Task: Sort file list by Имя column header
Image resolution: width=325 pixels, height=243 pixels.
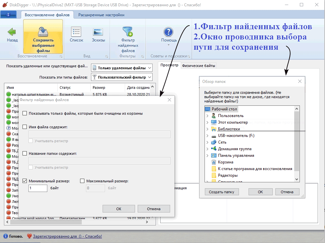Action: click(x=31, y=88)
